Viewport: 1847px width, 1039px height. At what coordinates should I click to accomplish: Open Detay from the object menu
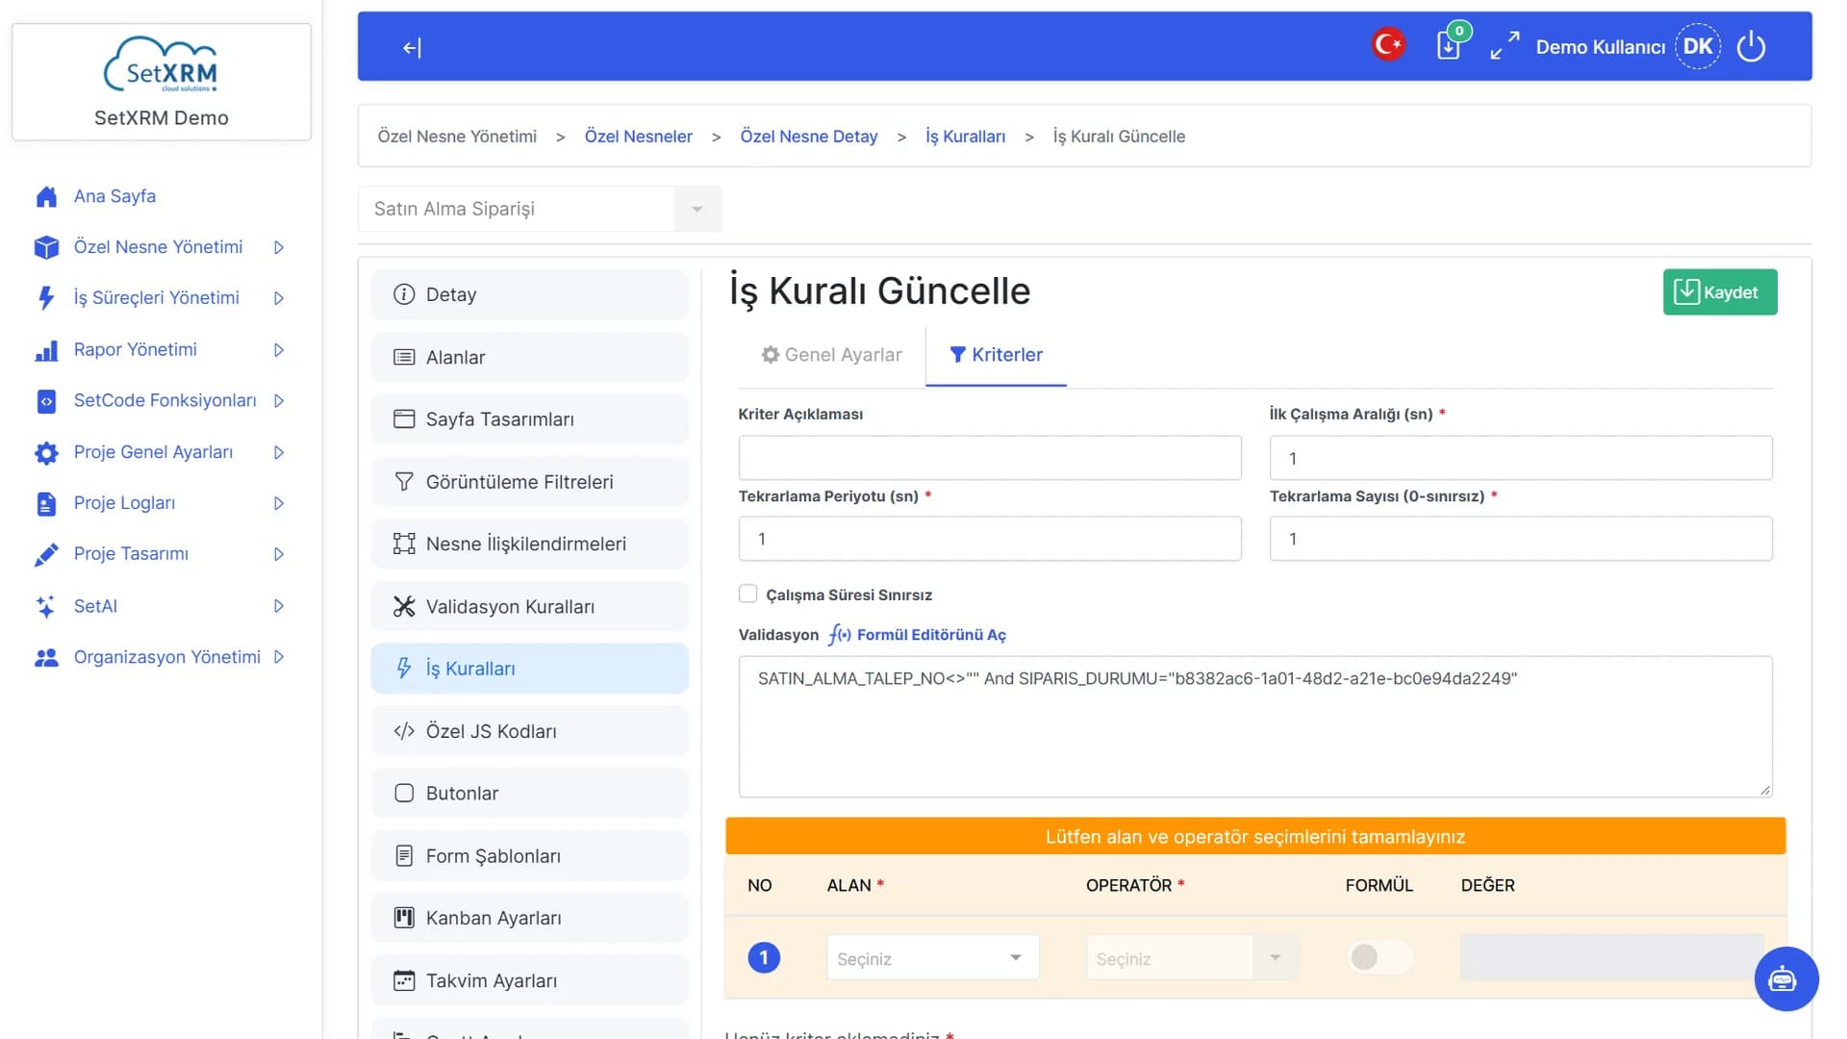(x=529, y=294)
